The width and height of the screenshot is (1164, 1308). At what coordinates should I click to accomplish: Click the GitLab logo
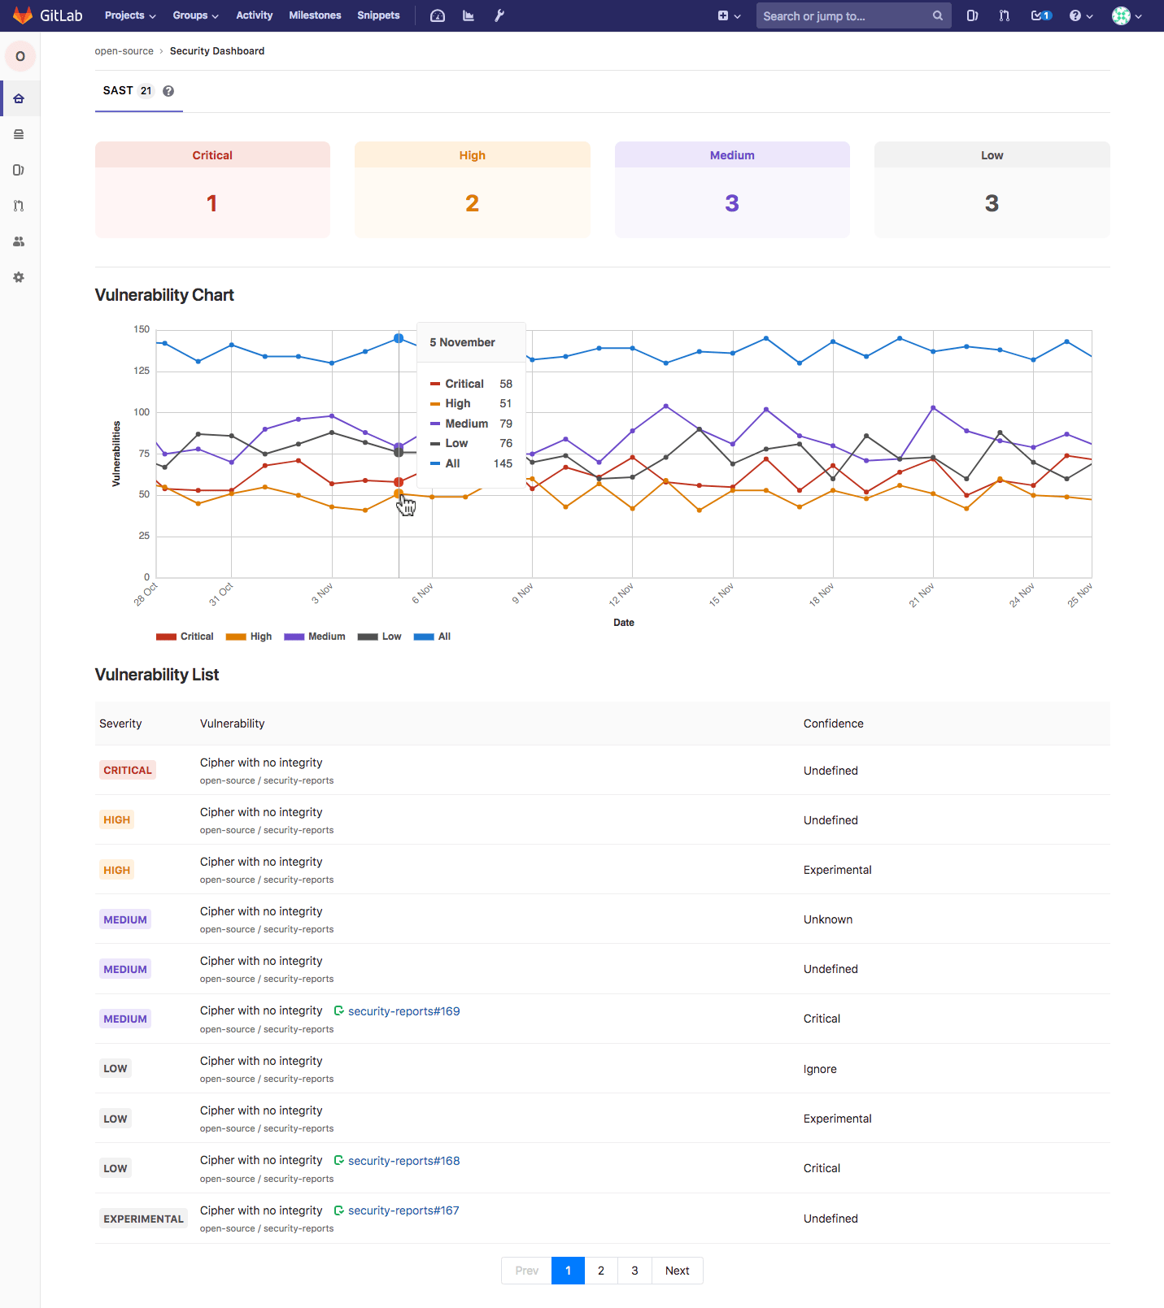(x=47, y=15)
